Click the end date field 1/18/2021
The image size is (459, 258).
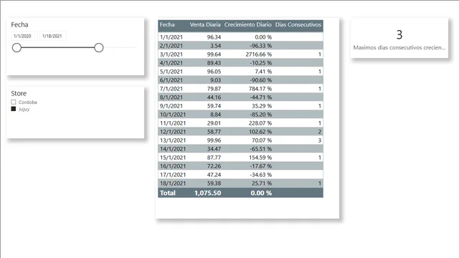[x=52, y=36]
